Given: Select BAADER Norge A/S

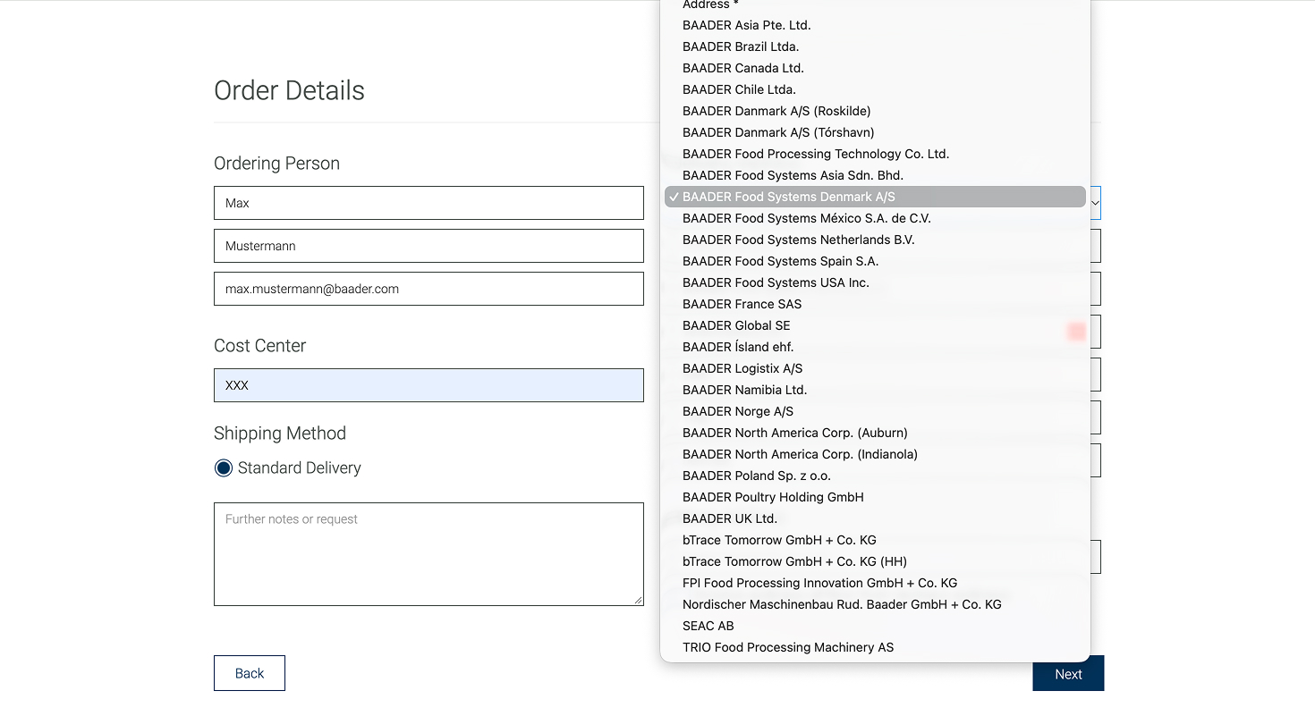Looking at the screenshot, I should 875,411.
